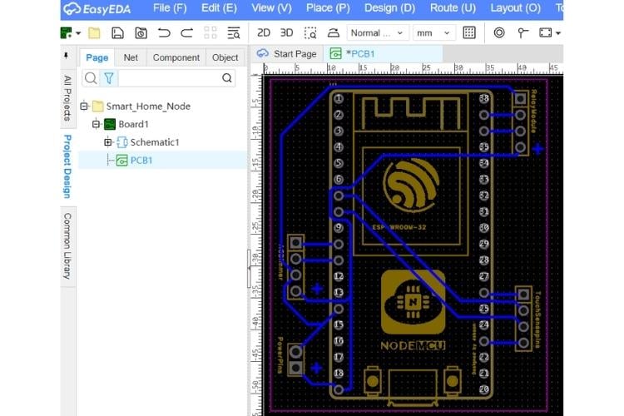Open the Project Design side tab
The width and height of the screenshot is (624, 416).
click(67, 166)
